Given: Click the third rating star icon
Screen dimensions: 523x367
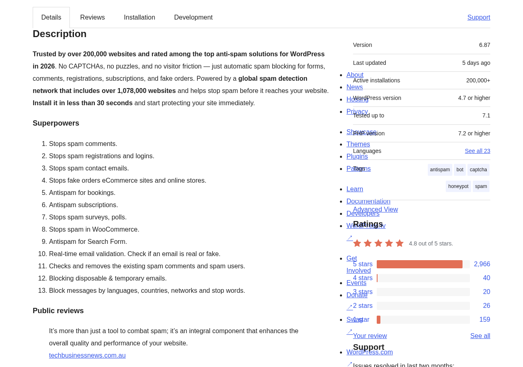Looking at the screenshot, I should pos(378,243).
